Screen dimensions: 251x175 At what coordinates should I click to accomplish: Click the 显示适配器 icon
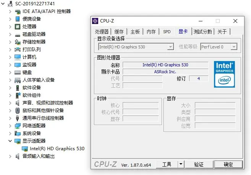18,141
